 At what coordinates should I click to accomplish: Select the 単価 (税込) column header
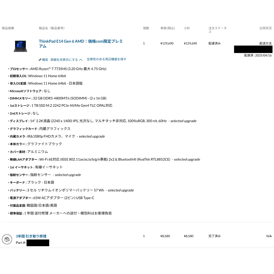click(168, 28)
